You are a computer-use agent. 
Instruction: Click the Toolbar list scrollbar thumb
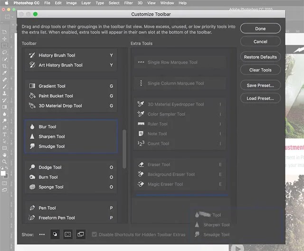coord(124,149)
